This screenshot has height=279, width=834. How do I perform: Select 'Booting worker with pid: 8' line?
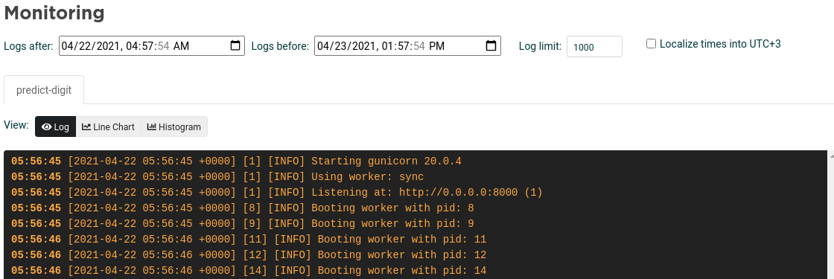coord(243,208)
